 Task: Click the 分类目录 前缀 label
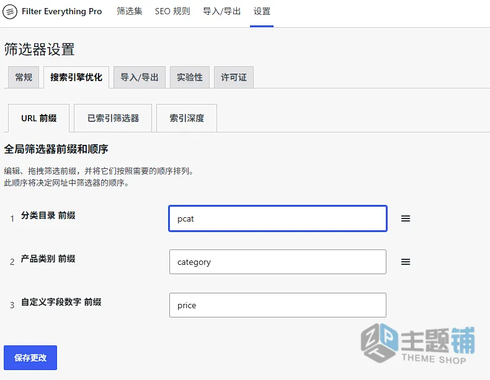pyautogui.click(x=48, y=215)
